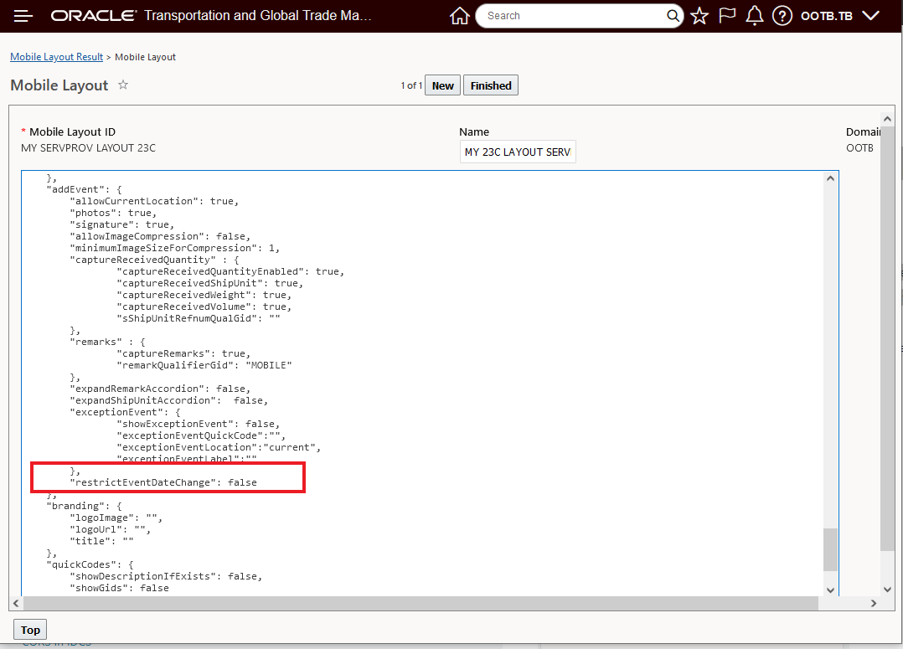Click the "showExceptionEvent": false line
This screenshot has width=903, height=649.
coord(198,425)
